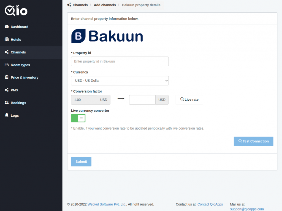This screenshot has width=282, height=211.
Task: Click the magnifier icon in Live rate button
Action: point(182,99)
